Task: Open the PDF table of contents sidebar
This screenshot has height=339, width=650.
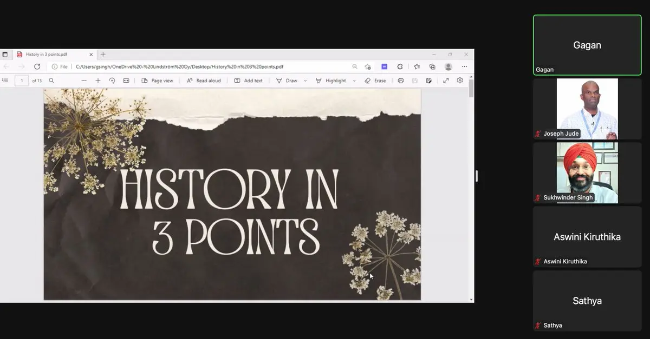Action: 5,81
